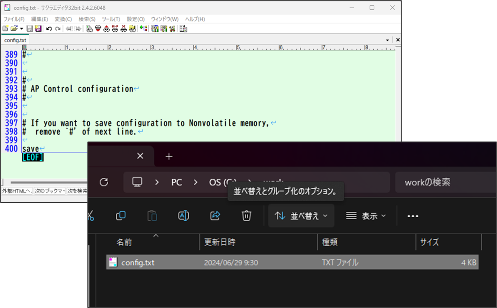Click Delete trash icon in Explorer
The width and height of the screenshot is (497, 308).
tap(246, 216)
